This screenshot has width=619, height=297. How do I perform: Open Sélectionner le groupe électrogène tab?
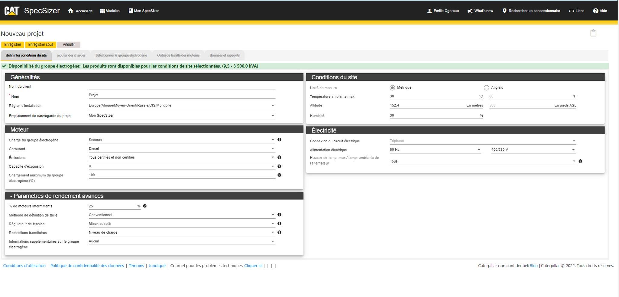coord(121,55)
